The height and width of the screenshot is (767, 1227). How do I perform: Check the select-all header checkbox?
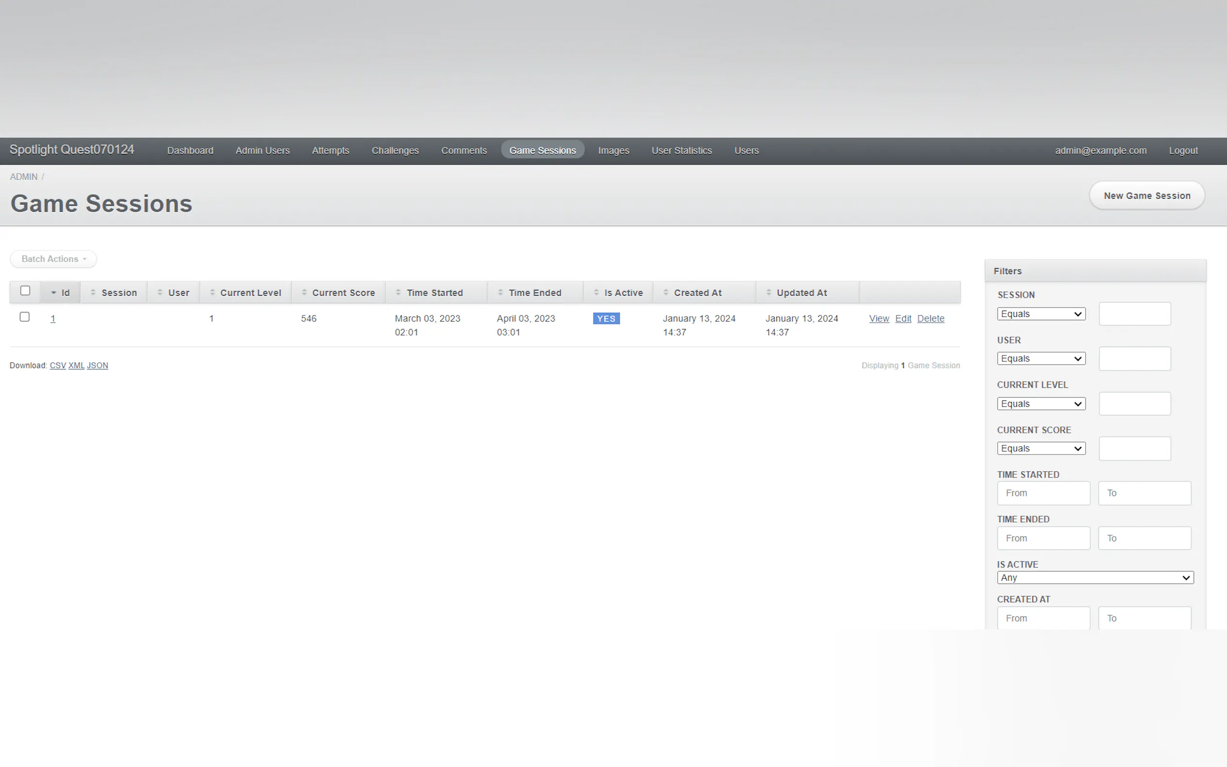(25, 291)
